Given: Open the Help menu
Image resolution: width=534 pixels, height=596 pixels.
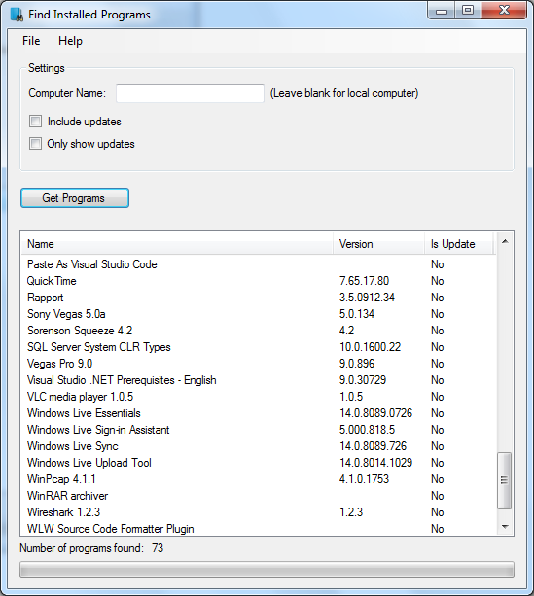Looking at the screenshot, I should (70, 41).
